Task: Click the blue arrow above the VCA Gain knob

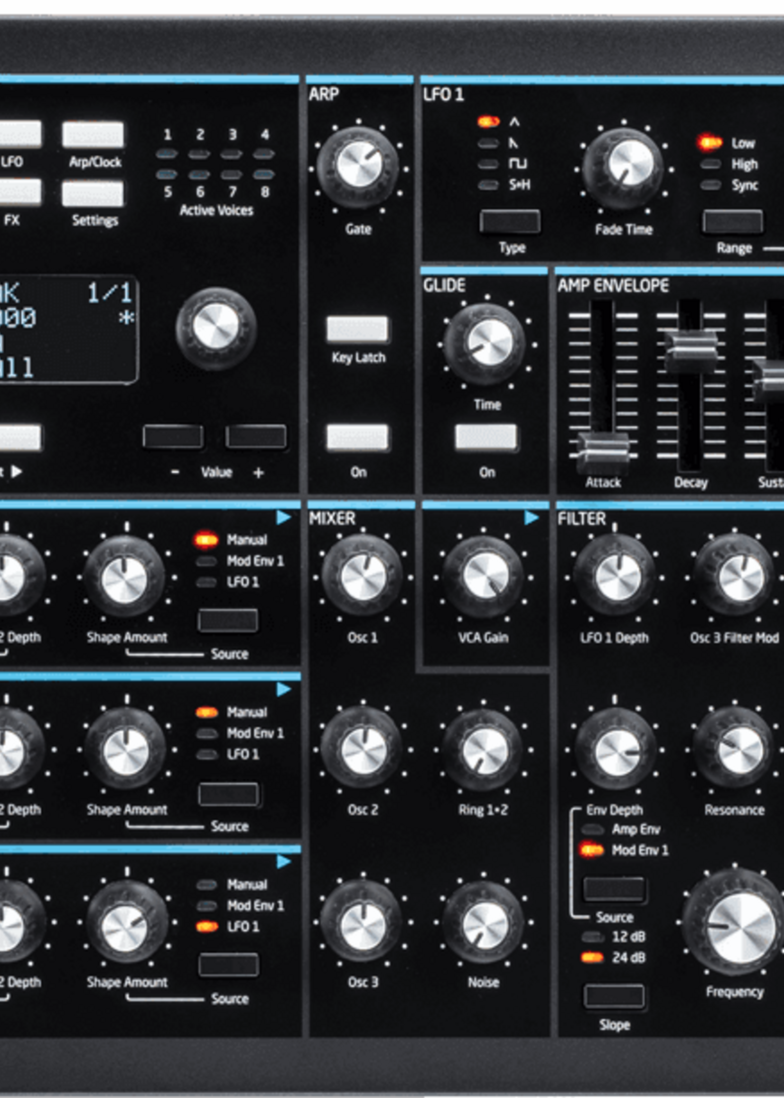Action: click(x=531, y=517)
